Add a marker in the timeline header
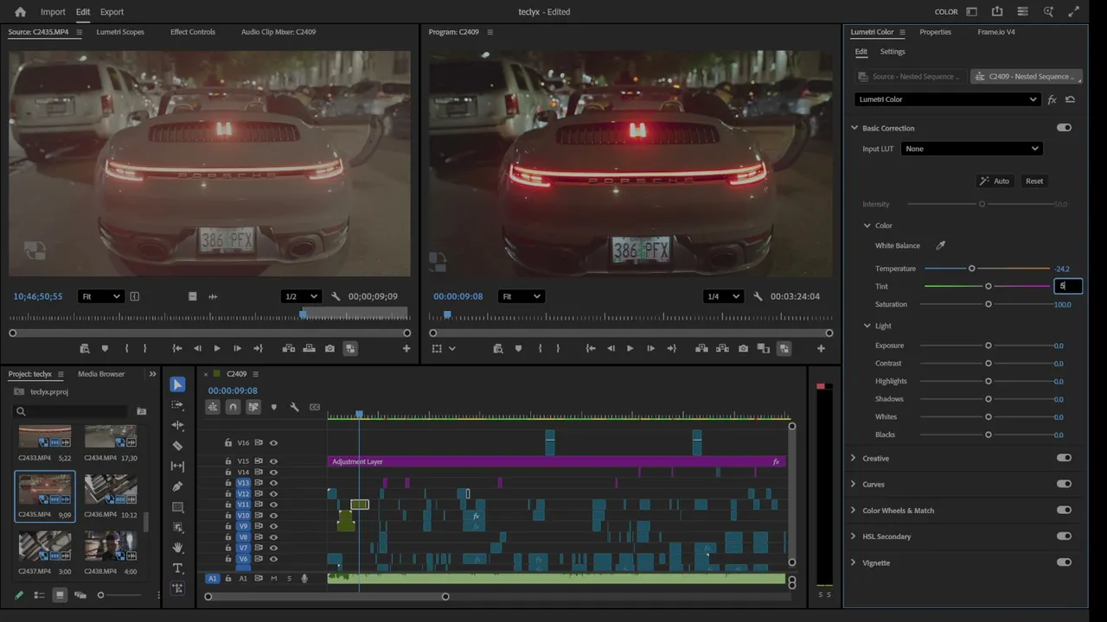1107x622 pixels. click(274, 407)
